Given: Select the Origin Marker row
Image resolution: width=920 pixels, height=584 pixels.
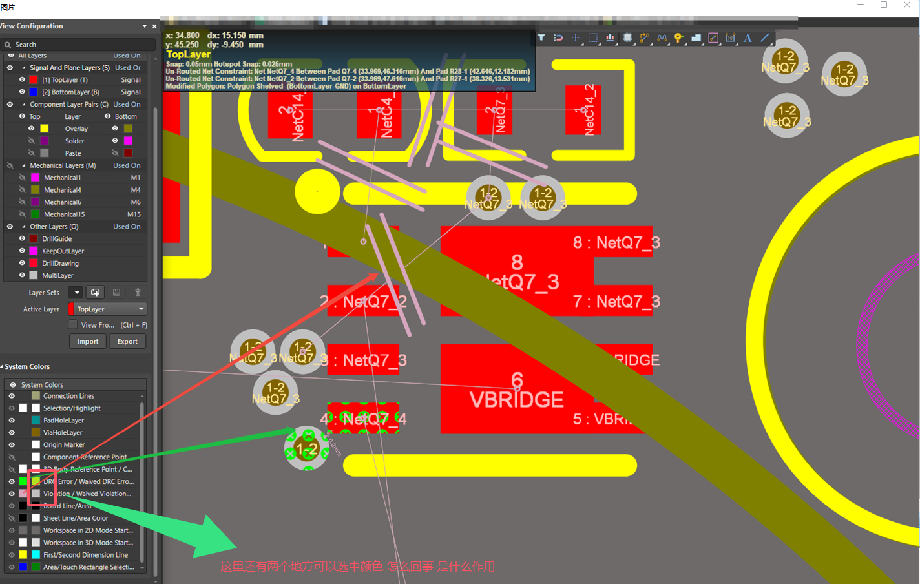Looking at the screenshot, I should 72,445.
